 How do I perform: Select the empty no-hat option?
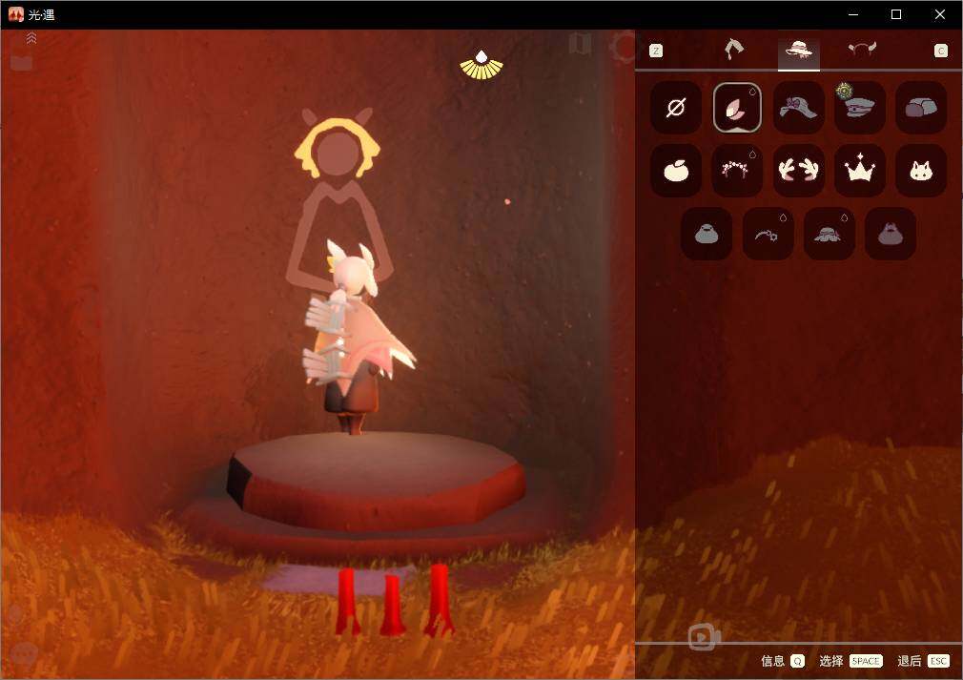pyautogui.click(x=676, y=108)
